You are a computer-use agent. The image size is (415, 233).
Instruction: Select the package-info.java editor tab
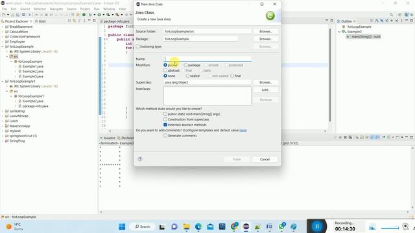coord(115,21)
